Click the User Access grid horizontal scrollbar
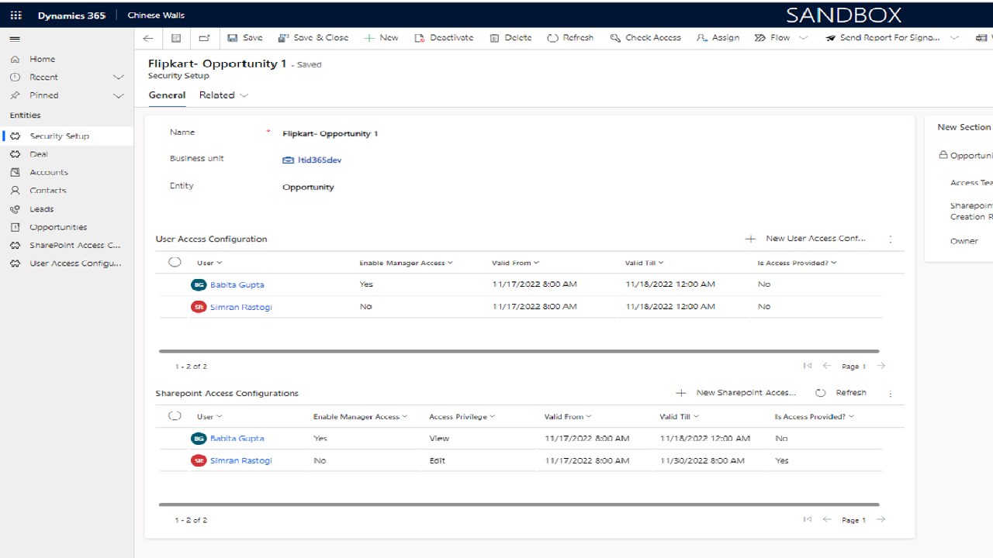993x558 pixels. (x=519, y=351)
